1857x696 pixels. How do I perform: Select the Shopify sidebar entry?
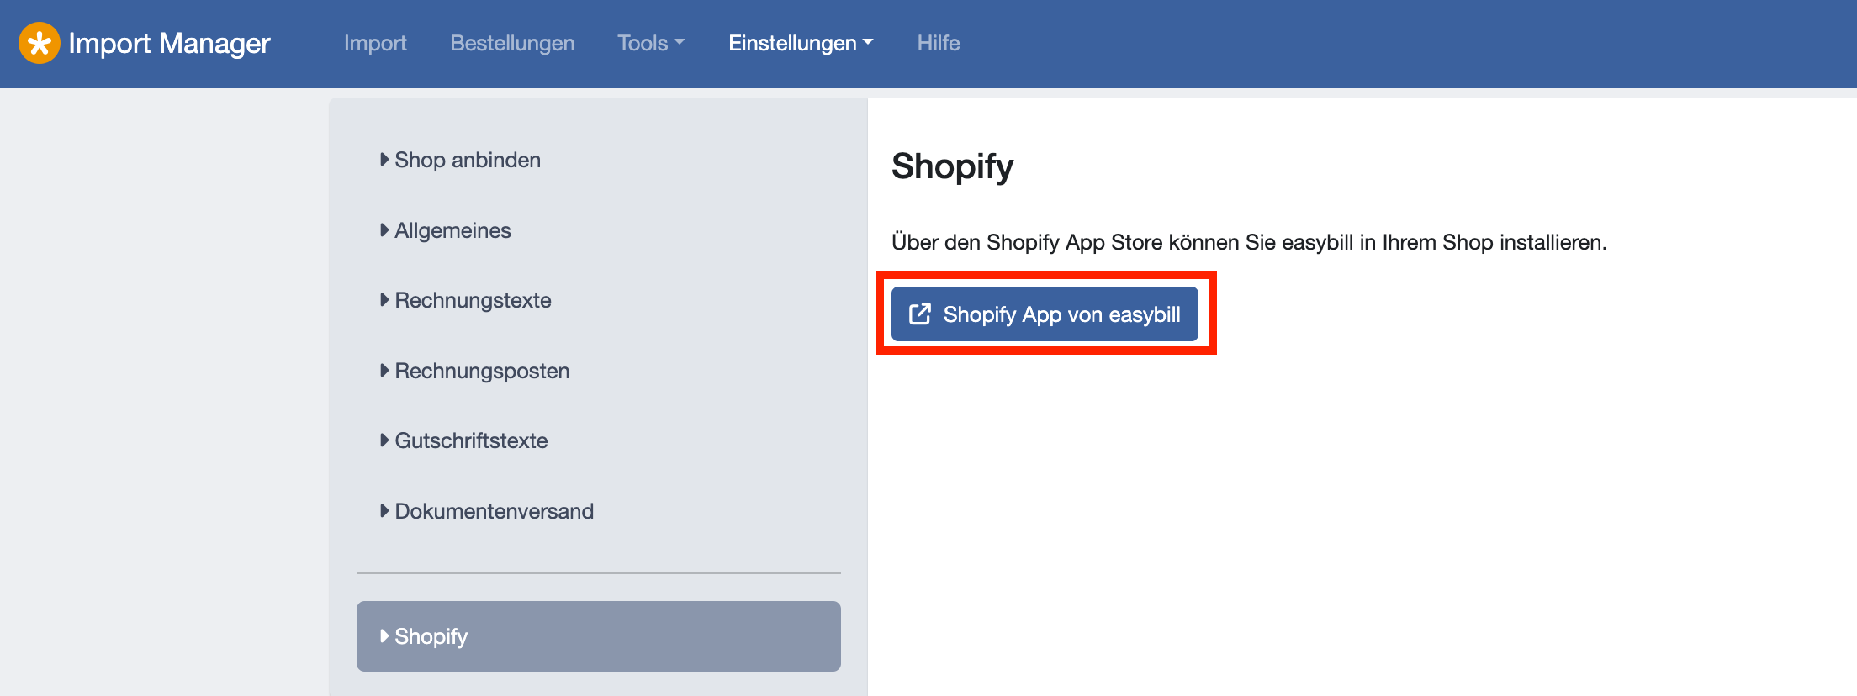point(599,636)
